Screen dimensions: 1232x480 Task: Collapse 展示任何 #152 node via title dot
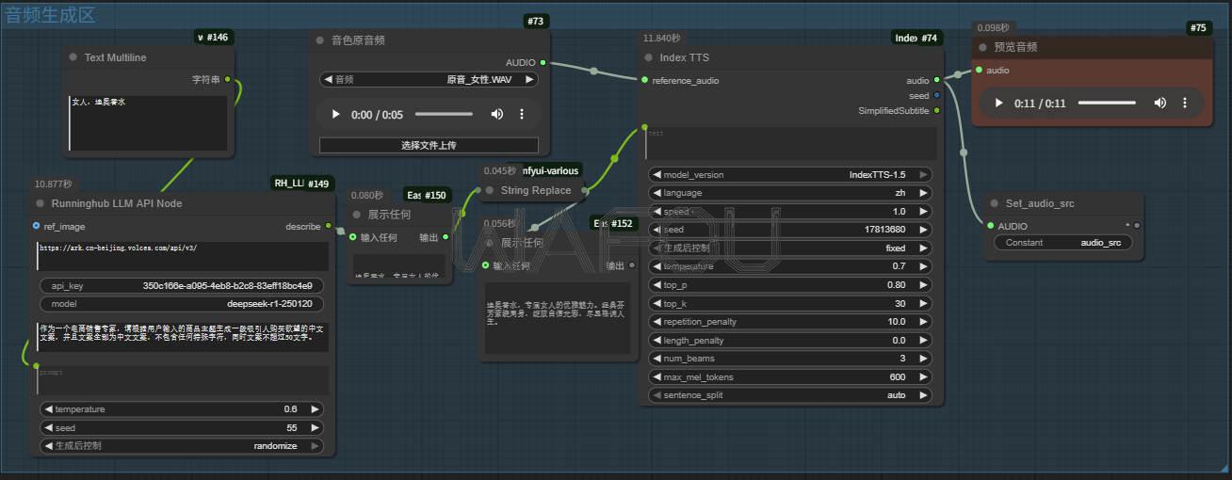[x=490, y=242]
